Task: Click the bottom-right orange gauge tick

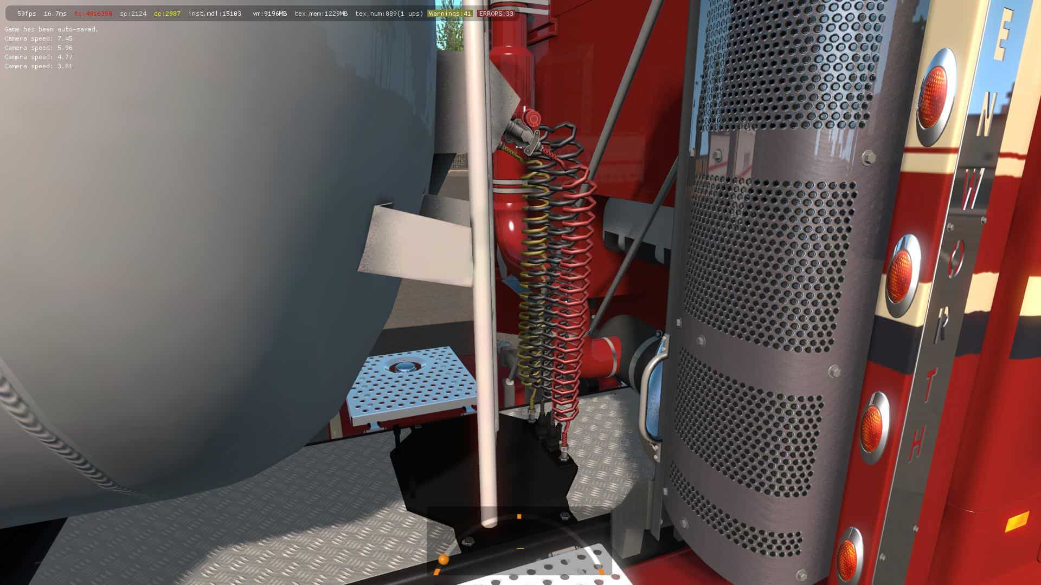Action: (601, 571)
